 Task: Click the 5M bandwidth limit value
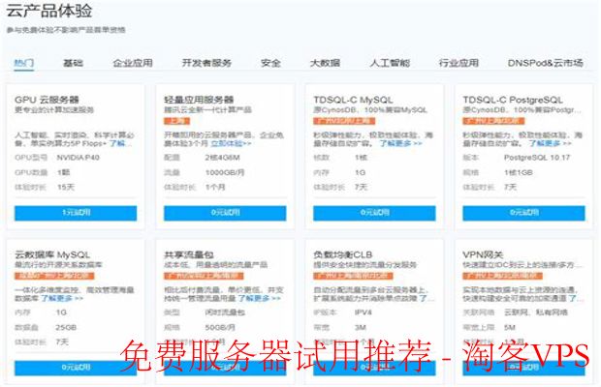point(510,327)
